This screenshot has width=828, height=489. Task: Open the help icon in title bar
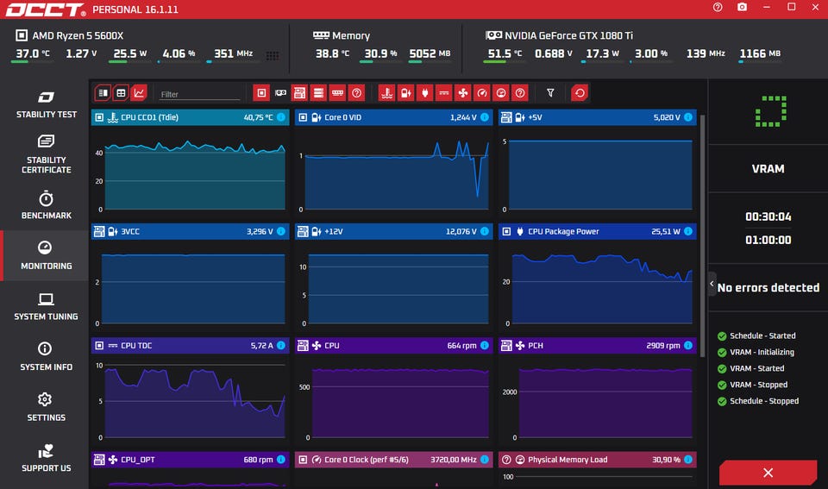717,8
